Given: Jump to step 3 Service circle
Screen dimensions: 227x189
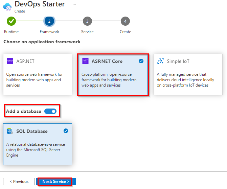Looking at the screenshot, I should pos(87,21).
